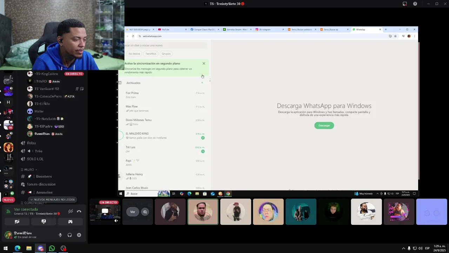Select the purple neon avatar participant tile
This screenshot has height=253, width=449.
click(399, 212)
